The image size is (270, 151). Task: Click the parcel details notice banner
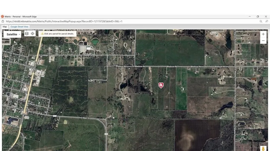point(57,34)
